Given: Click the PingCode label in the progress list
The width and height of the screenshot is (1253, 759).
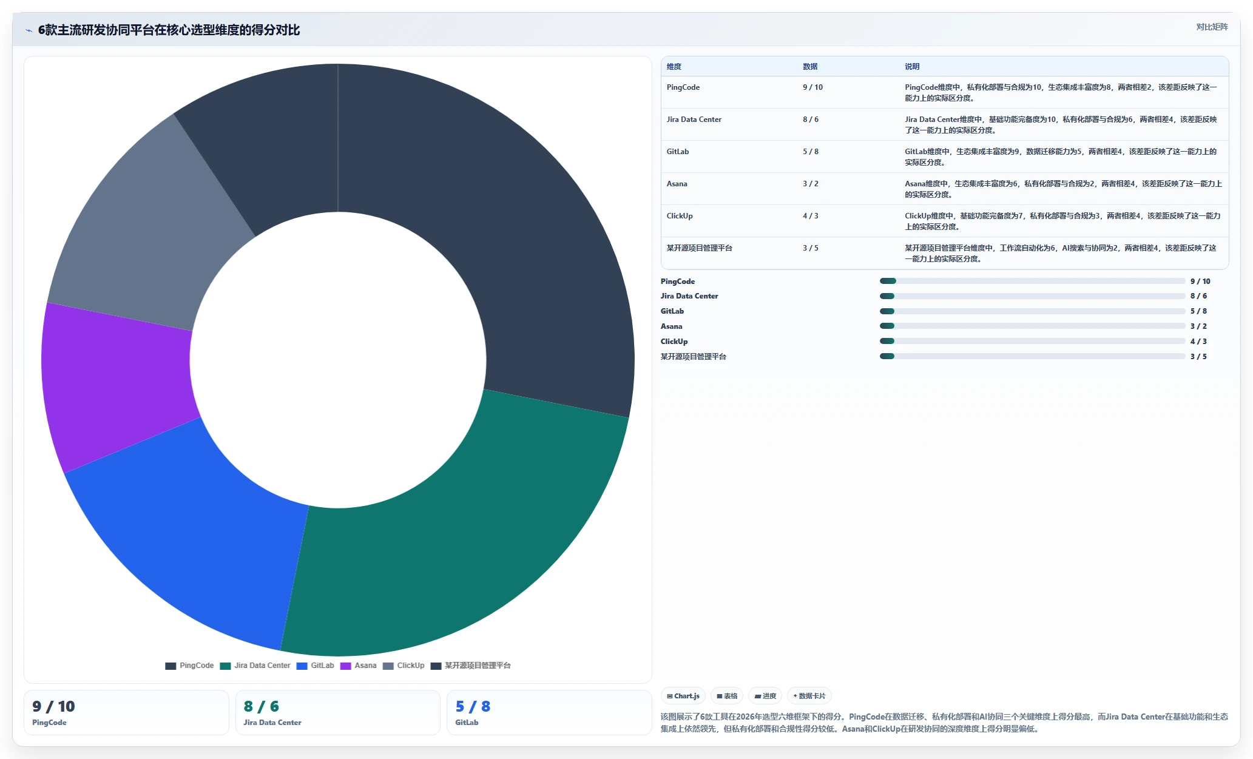Looking at the screenshot, I should [678, 282].
